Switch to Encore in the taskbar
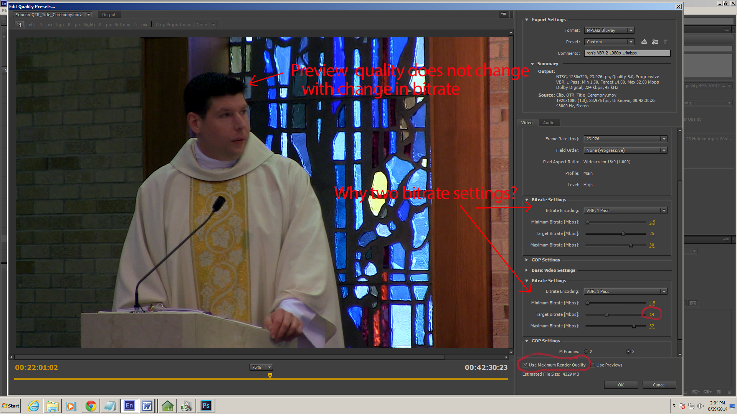Image resolution: width=737 pixels, height=414 pixels. point(129,406)
